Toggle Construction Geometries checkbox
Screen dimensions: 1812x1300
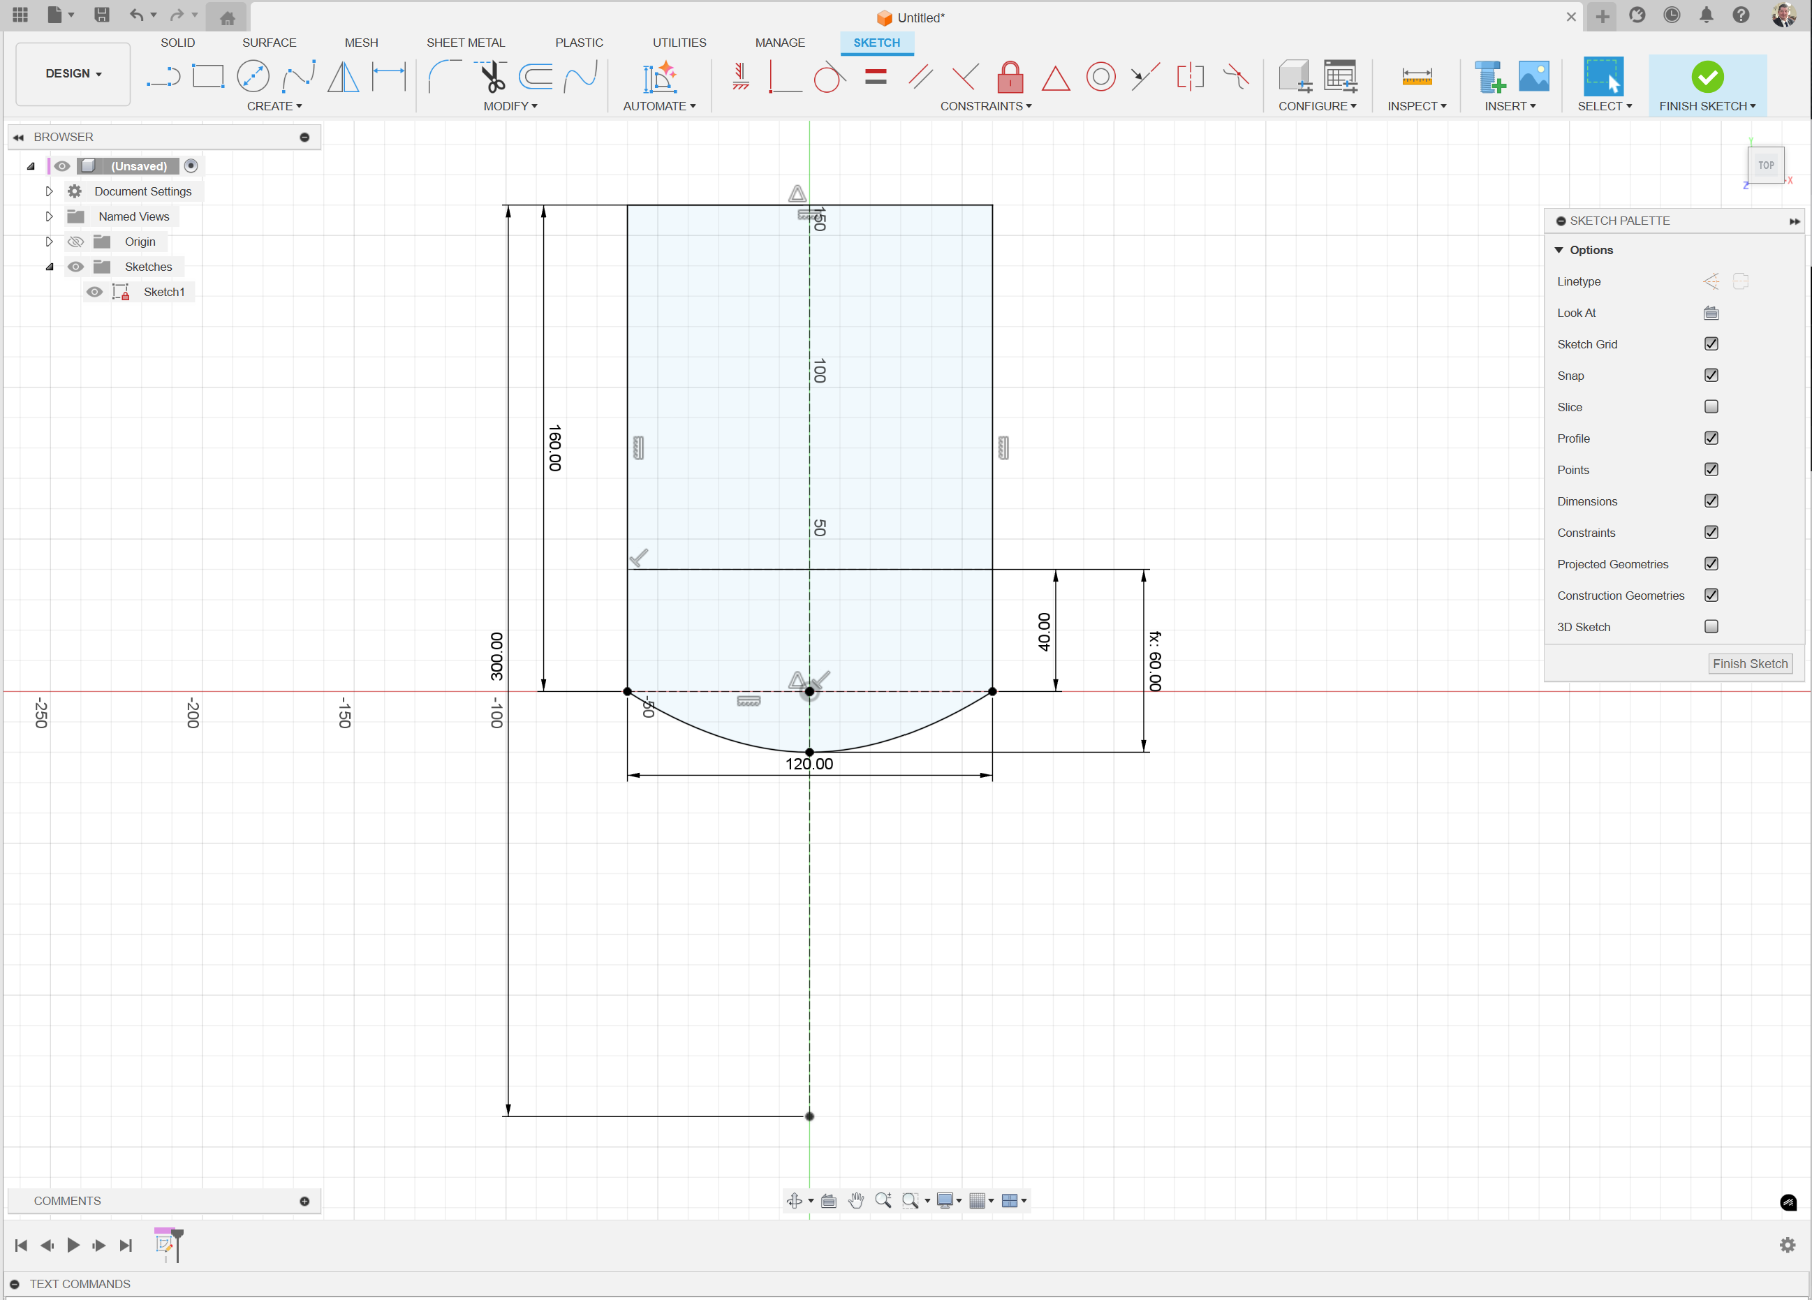(1711, 596)
